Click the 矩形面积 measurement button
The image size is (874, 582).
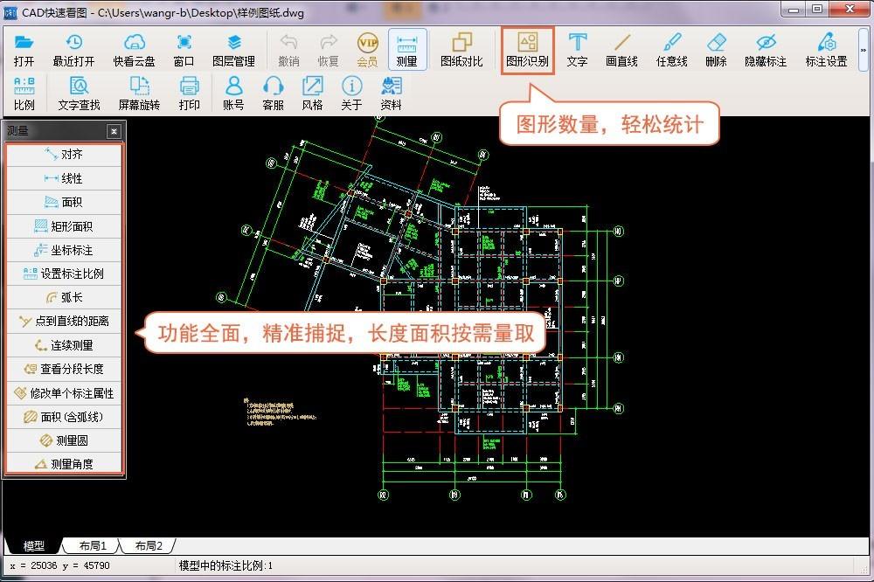coord(64,226)
